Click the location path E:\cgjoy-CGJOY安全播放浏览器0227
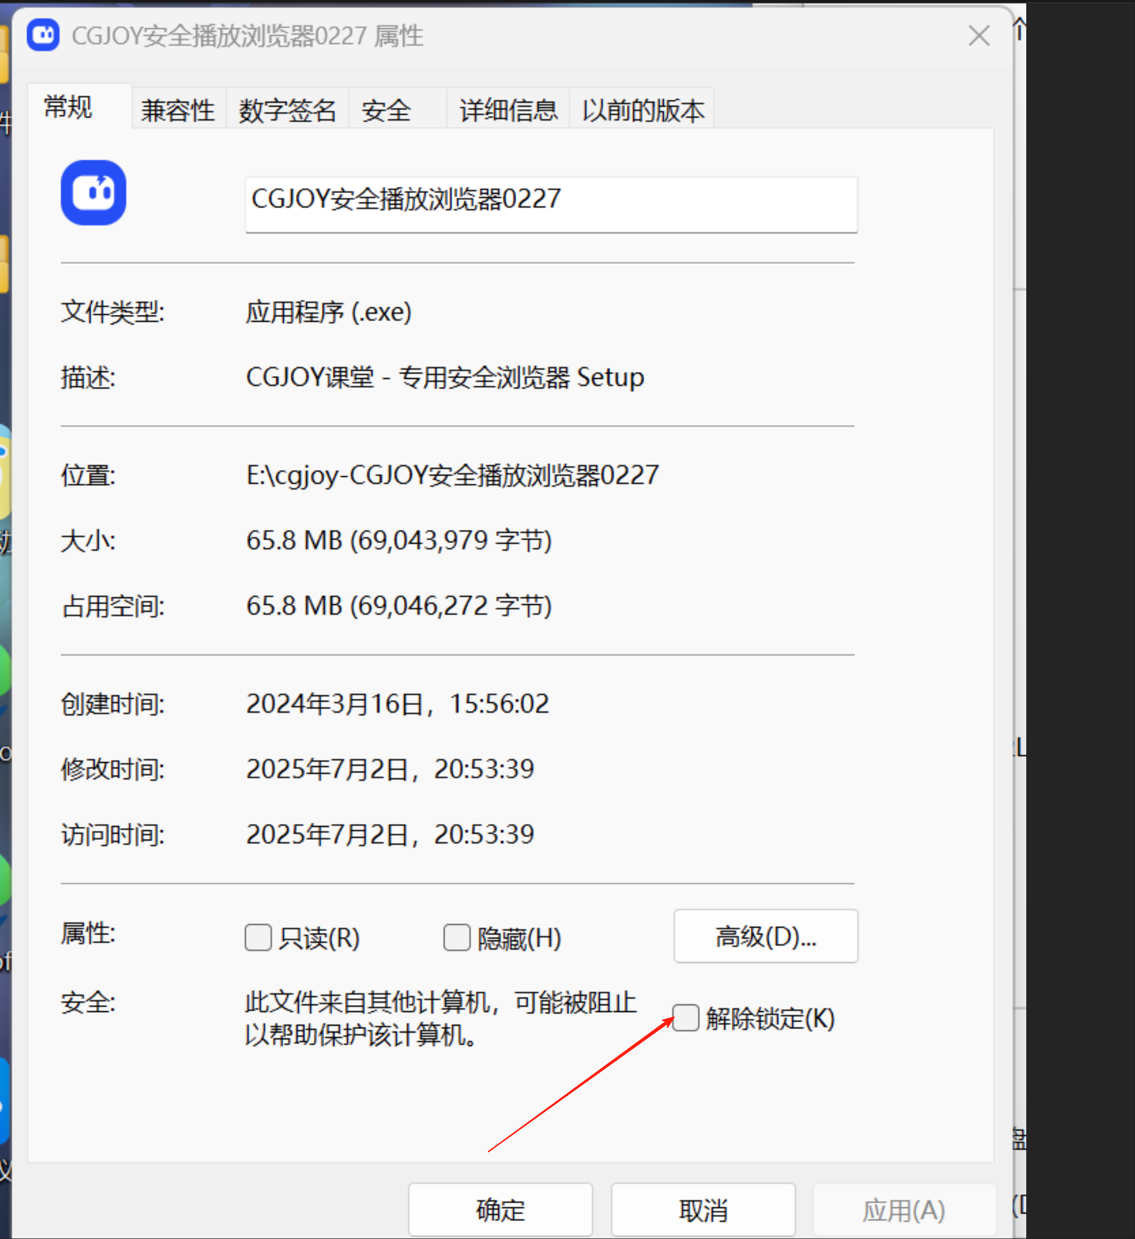The image size is (1135, 1239). (452, 476)
